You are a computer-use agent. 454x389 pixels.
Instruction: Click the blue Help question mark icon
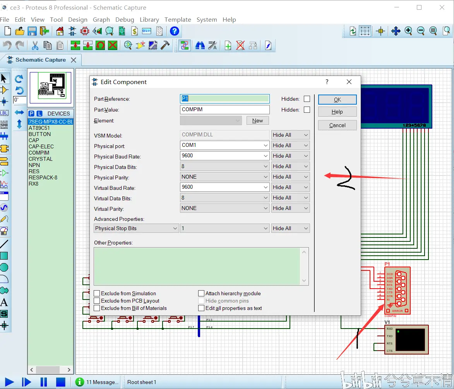tap(175, 31)
